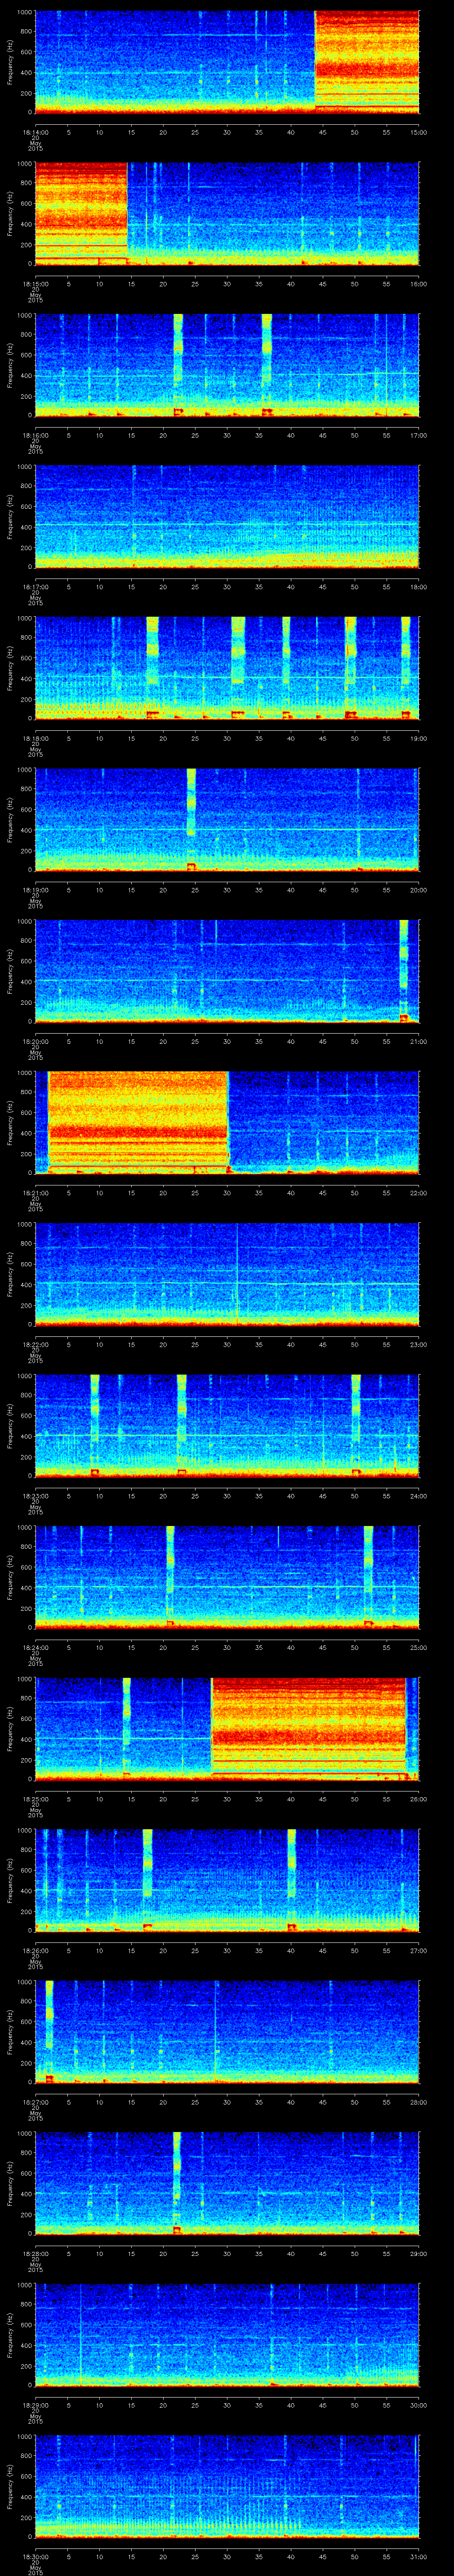Click the 31:00 end-time axis label
This screenshot has width=454, height=2576.
[x=418, y=2556]
